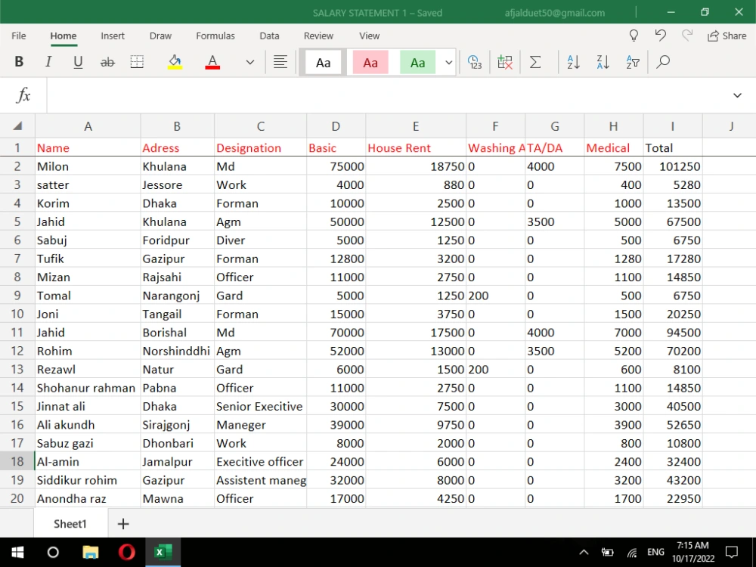
Task: Apply red font color
Action: point(212,62)
